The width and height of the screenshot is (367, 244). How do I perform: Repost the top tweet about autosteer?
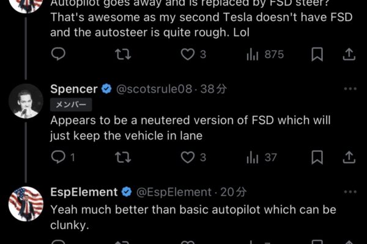coord(122,54)
